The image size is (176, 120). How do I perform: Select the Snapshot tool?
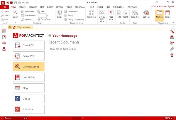click(135, 14)
